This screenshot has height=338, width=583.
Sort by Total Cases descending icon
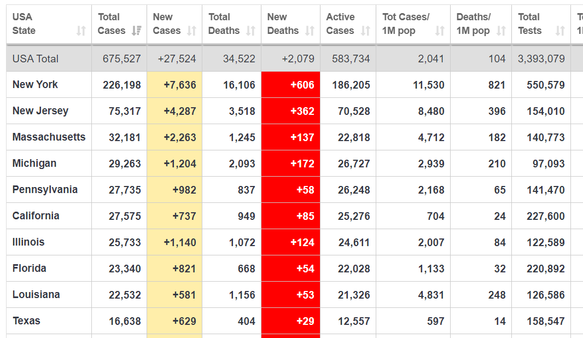[137, 31]
